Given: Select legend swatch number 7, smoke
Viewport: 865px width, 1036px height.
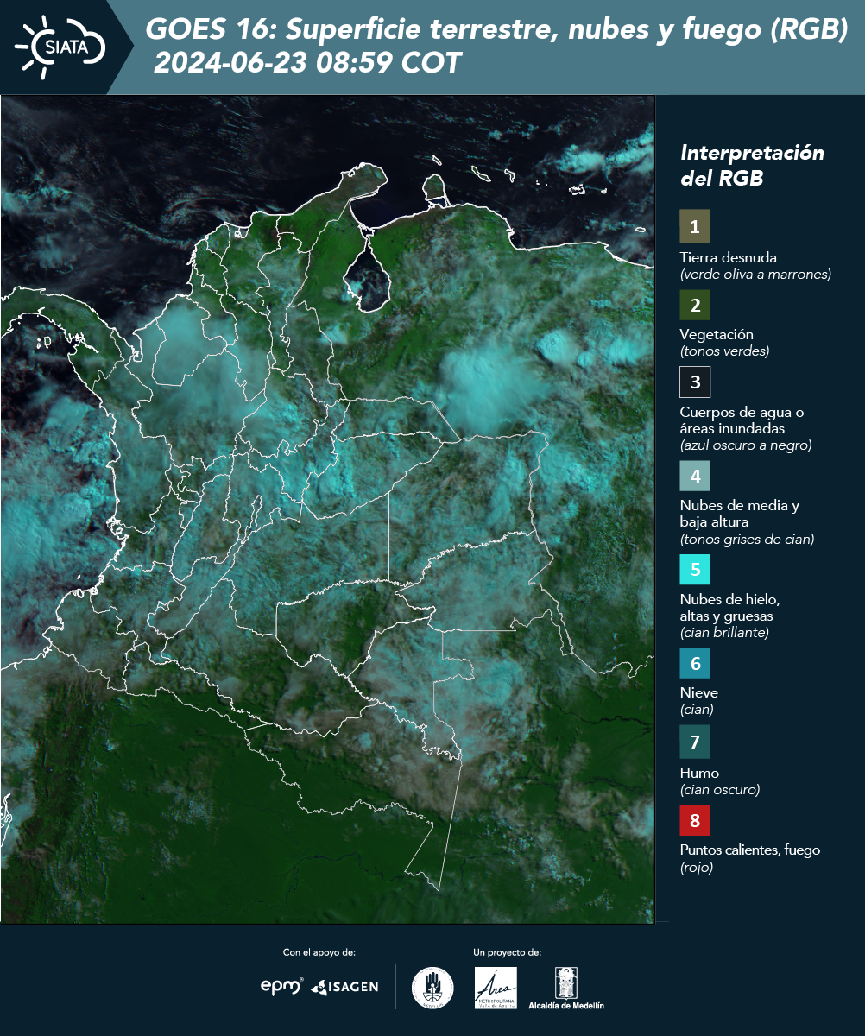Looking at the screenshot, I should 695,742.
